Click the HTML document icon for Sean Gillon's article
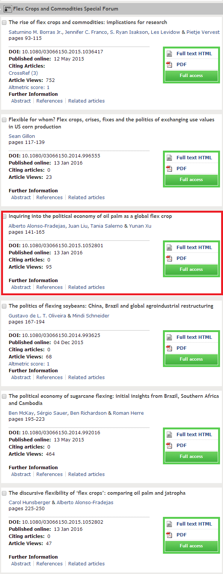Viewport: 223px width, 574px height. tap(169, 158)
